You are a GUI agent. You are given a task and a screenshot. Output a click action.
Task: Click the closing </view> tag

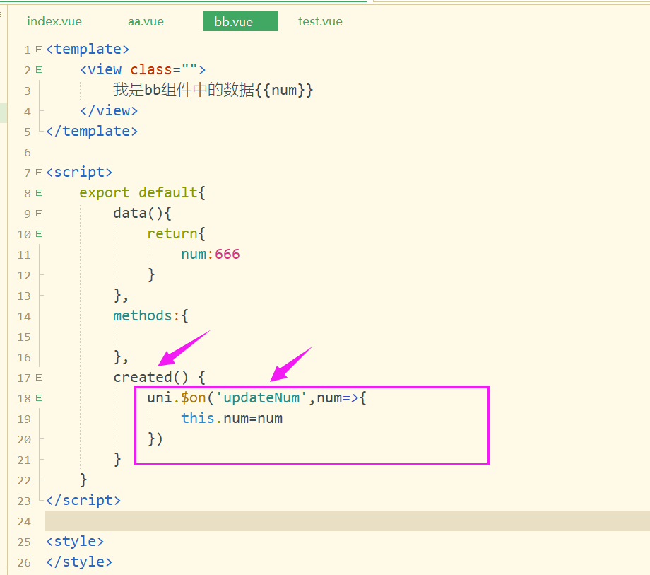coord(109,111)
